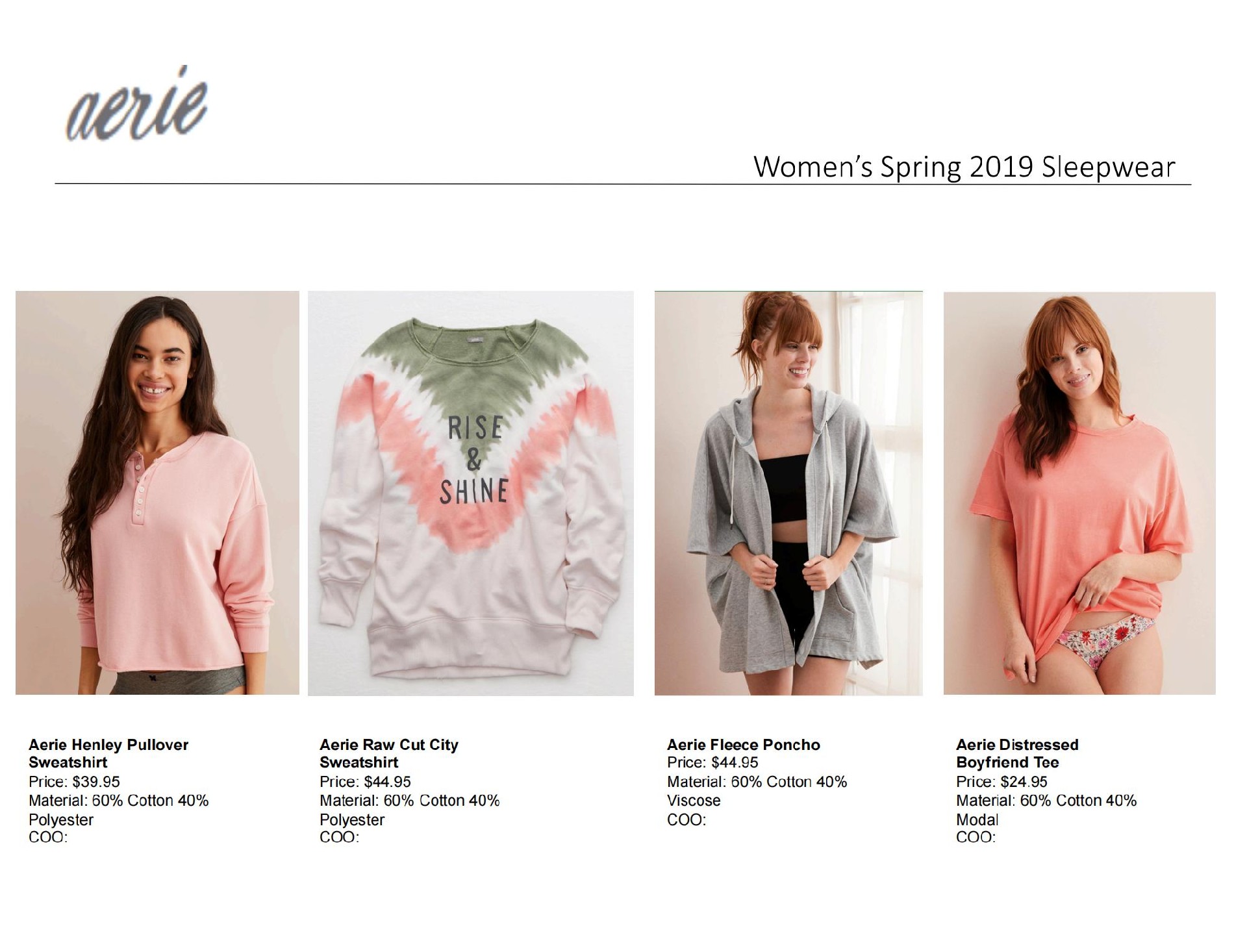Select the Viscose material text
This screenshot has height=935, width=1247.
[x=694, y=801]
